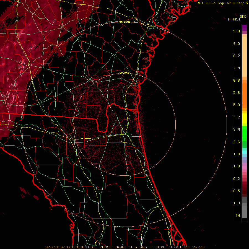Click the 7.4 scale value
The image size is (249, 249).
237,68
